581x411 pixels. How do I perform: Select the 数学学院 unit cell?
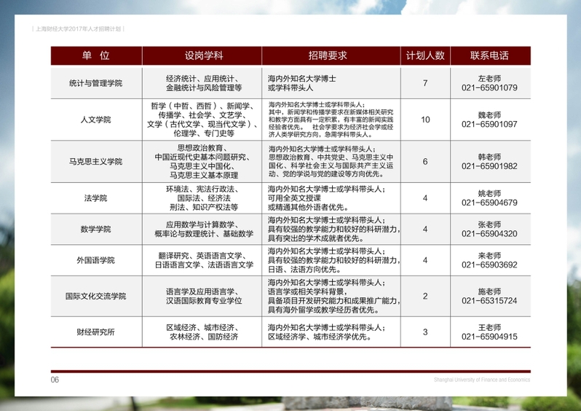(95, 229)
